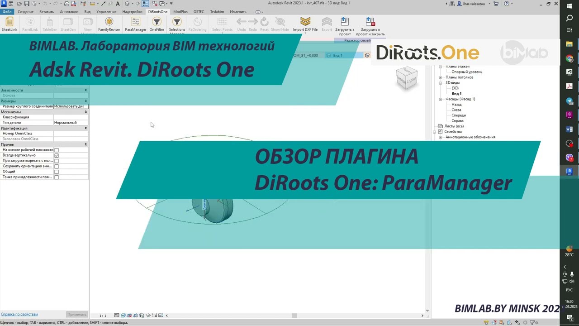Switch to the ModPlus ribbon tab

click(x=180, y=12)
